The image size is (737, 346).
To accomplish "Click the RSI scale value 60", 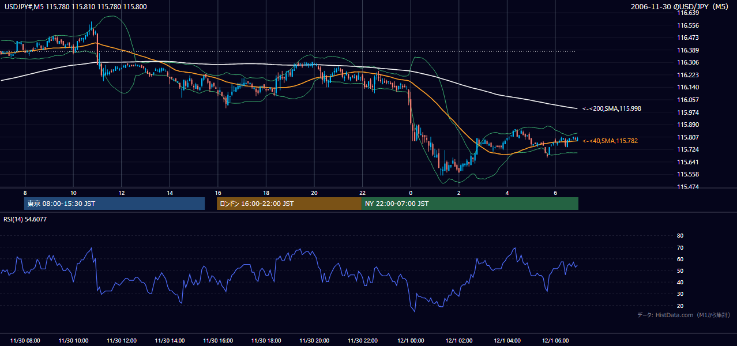I will pyautogui.click(x=680, y=259).
